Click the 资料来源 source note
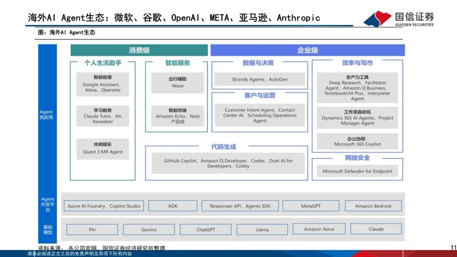Viewport: 457px width, 257px height. 102,248
